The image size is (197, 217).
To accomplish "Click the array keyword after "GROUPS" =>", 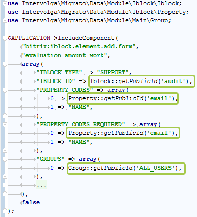I will point(88,159).
